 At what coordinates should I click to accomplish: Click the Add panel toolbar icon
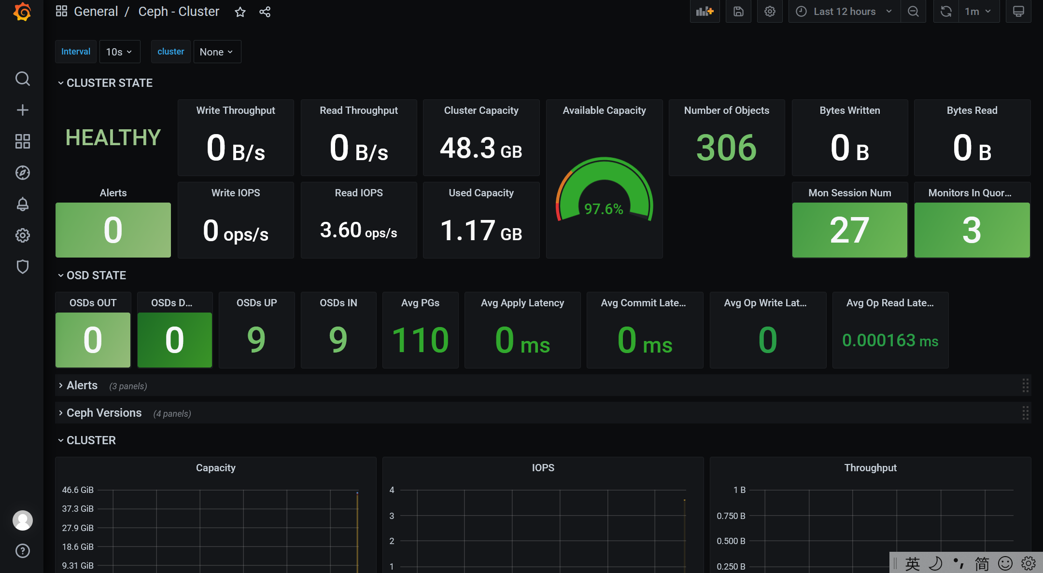[705, 12]
